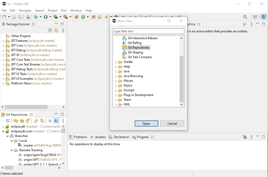This screenshot has width=268, height=177.
Task: Collapse All in Git Repositories toolbar
Action: 8,121
